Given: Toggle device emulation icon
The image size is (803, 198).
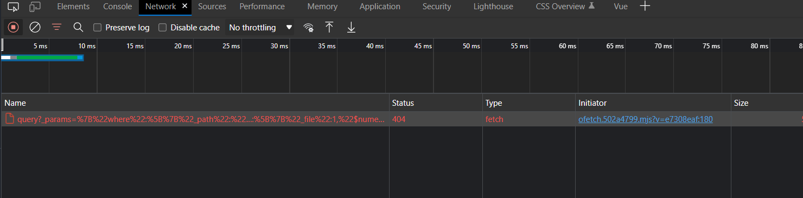Looking at the screenshot, I should pyautogui.click(x=35, y=7).
